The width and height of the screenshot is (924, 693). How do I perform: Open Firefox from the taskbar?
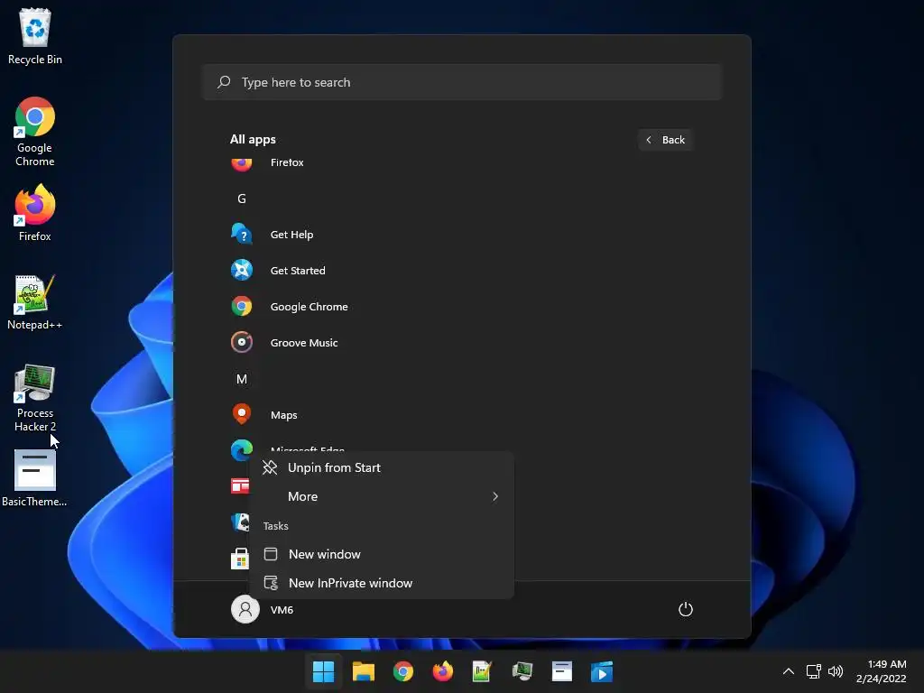pos(442,671)
